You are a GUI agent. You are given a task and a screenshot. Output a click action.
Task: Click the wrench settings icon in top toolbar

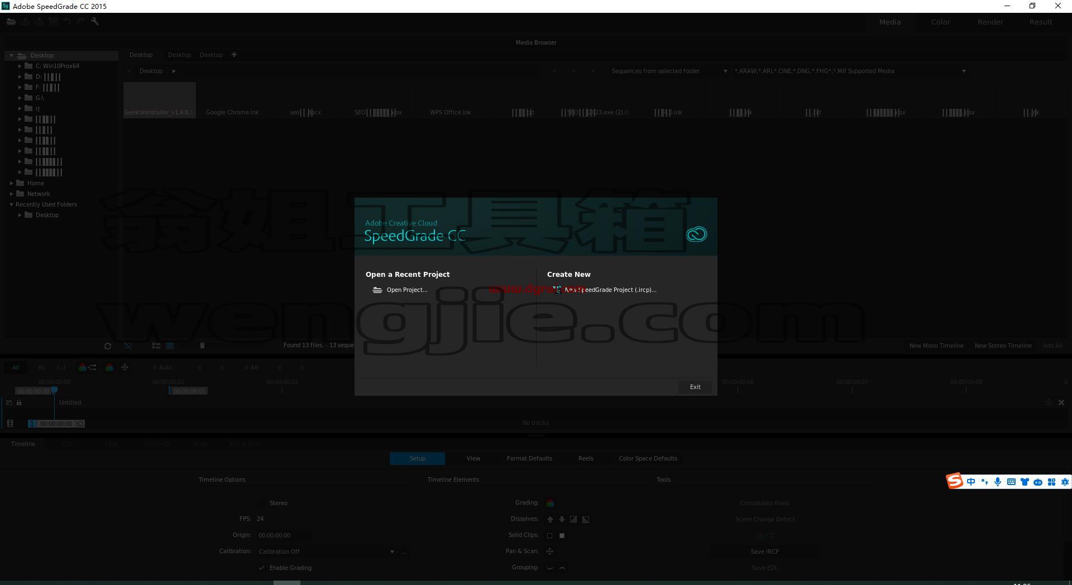pos(95,22)
